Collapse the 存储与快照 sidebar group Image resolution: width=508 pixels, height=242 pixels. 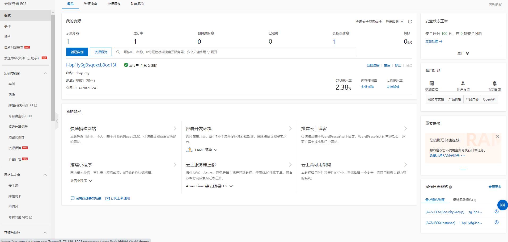click(x=45, y=233)
